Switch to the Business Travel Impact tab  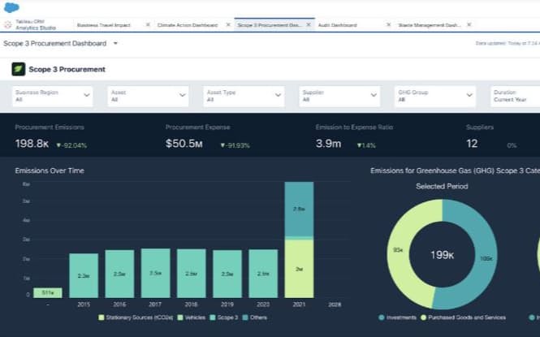(104, 25)
